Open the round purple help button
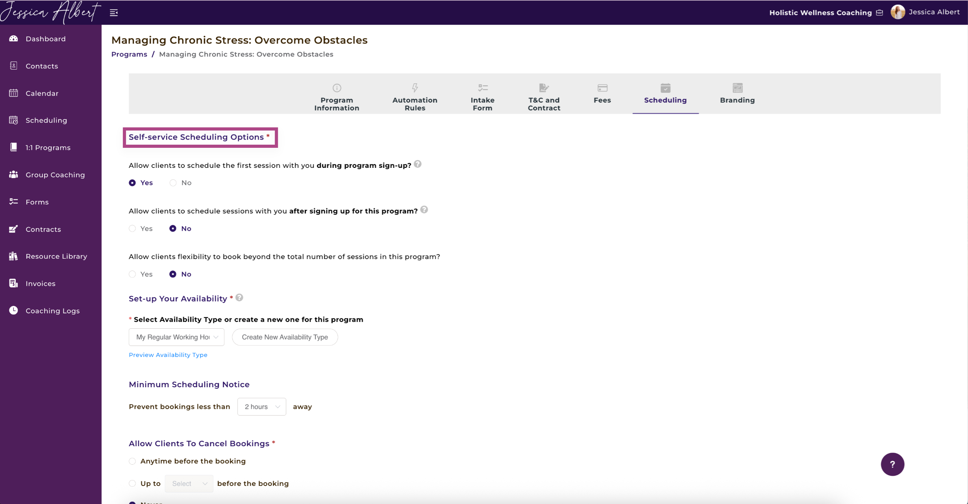Viewport: 968px width, 504px height. pyautogui.click(x=892, y=464)
